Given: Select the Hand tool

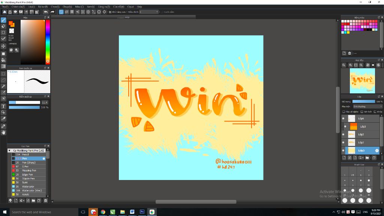Looking at the screenshot, I should pyautogui.click(x=3, y=132).
